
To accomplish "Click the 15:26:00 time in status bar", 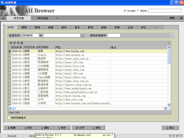I will (12, 136).
